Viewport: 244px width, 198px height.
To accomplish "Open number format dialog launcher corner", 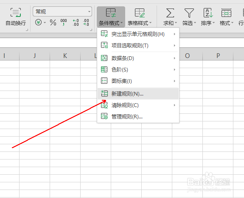I will 91,30.
